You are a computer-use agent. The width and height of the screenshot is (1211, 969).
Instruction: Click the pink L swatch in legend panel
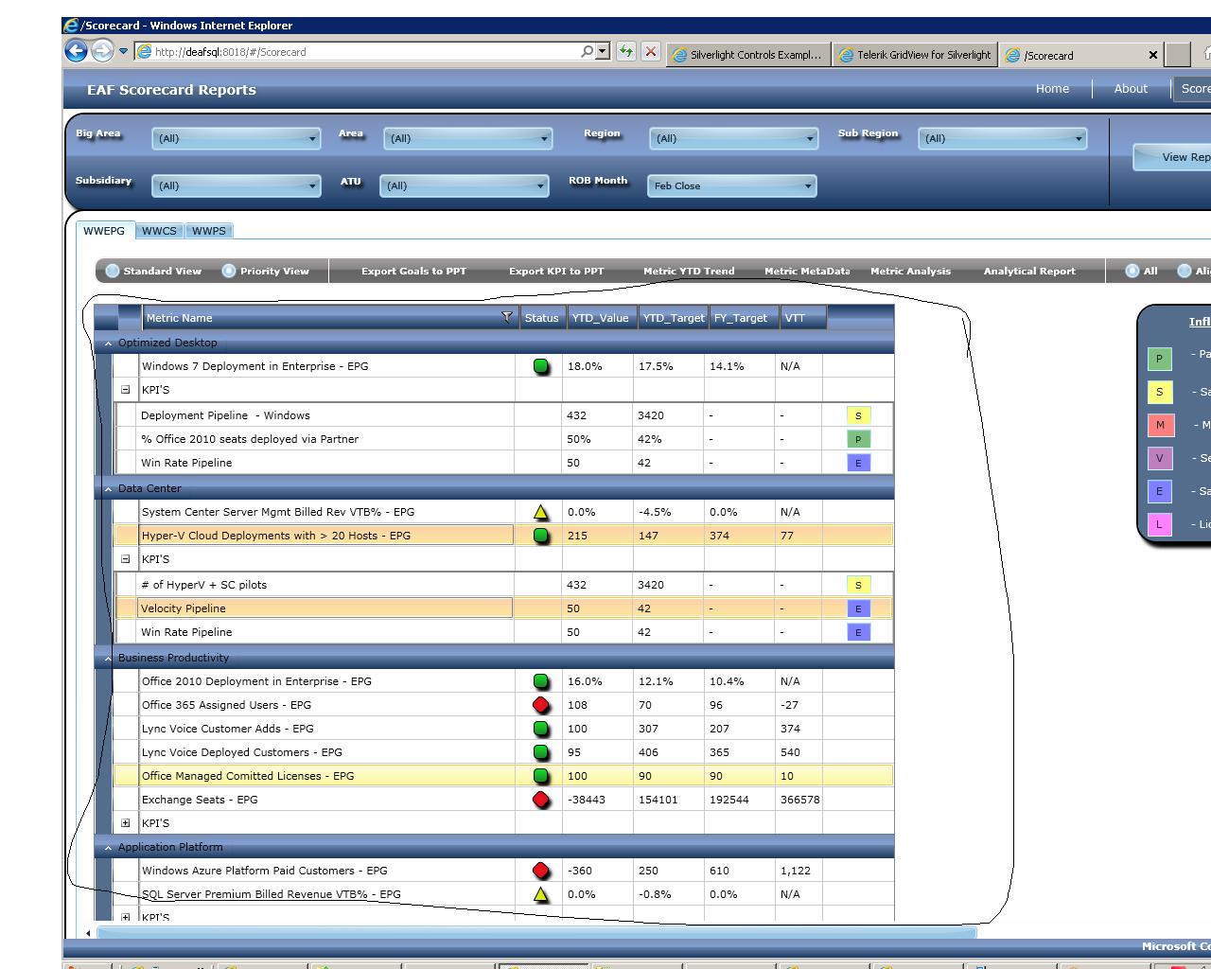tap(1160, 524)
